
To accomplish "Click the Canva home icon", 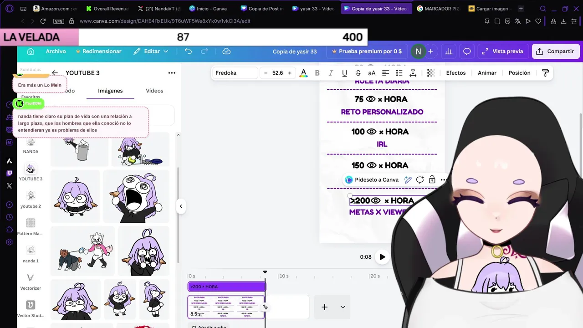I will click(x=31, y=51).
